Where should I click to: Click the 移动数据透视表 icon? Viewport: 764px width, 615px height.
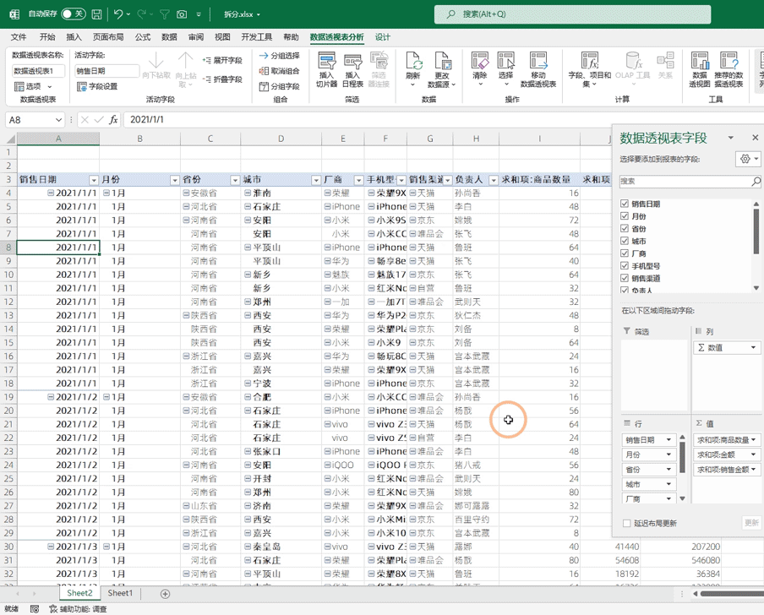point(538,62)
